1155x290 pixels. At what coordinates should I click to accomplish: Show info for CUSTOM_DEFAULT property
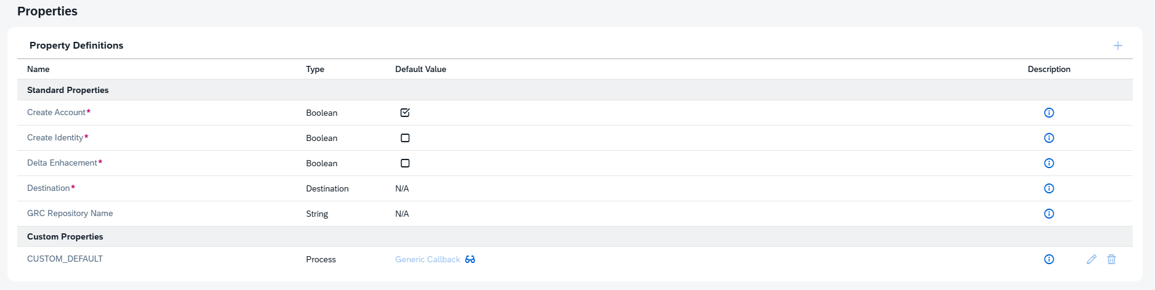(1048, 259)
